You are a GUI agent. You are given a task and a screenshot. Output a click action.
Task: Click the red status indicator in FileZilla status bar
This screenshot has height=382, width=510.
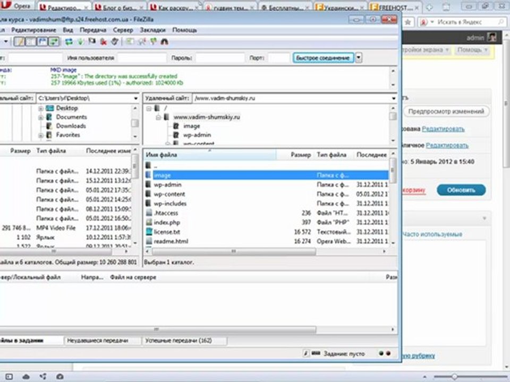point(388,353)
